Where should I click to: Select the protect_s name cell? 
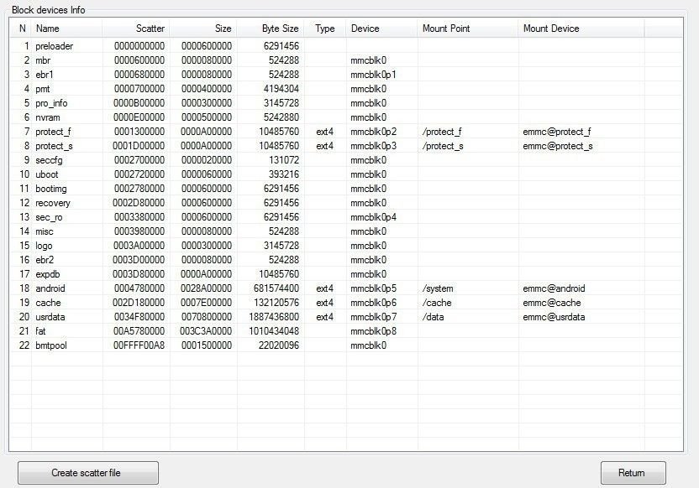(x=54, y=146)
